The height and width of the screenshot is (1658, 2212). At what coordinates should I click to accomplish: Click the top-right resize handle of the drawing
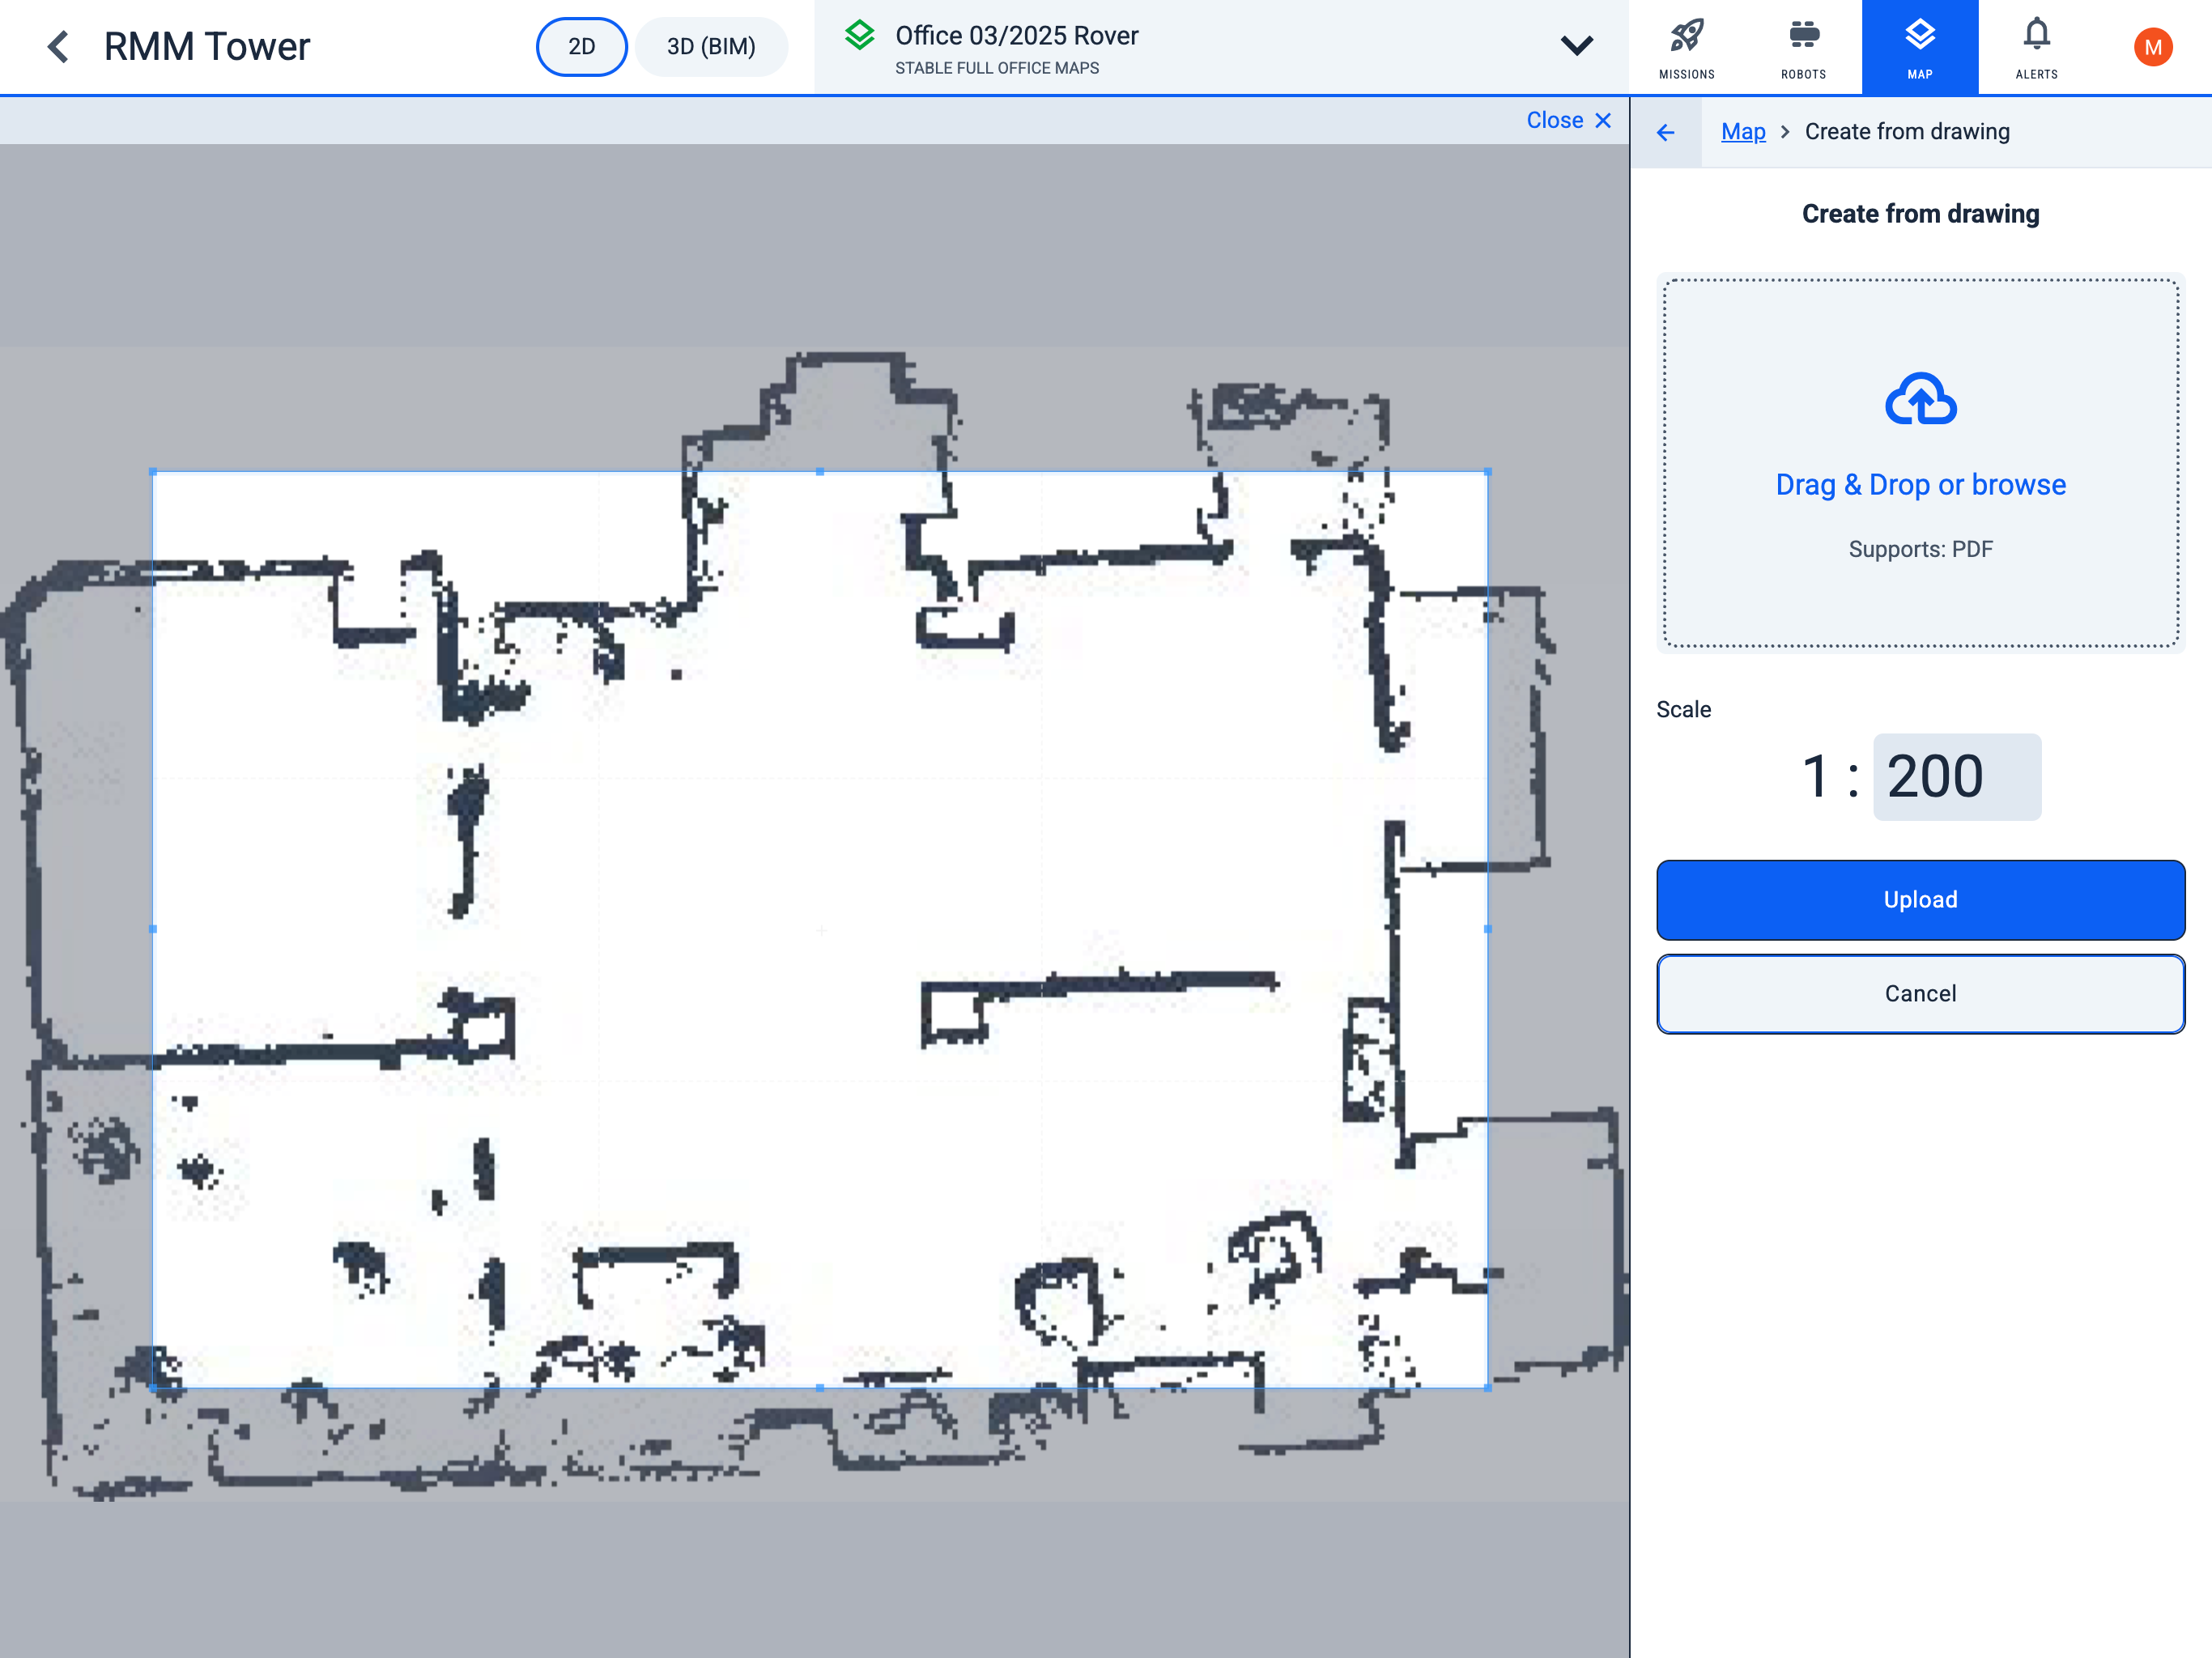1488,471
